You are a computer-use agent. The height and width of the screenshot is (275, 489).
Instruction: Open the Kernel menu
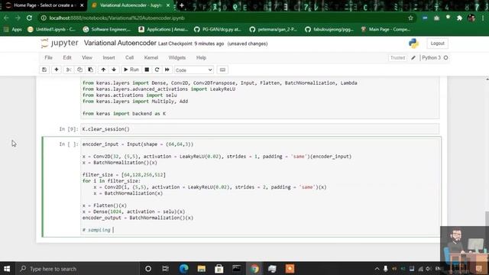point(151,58)
